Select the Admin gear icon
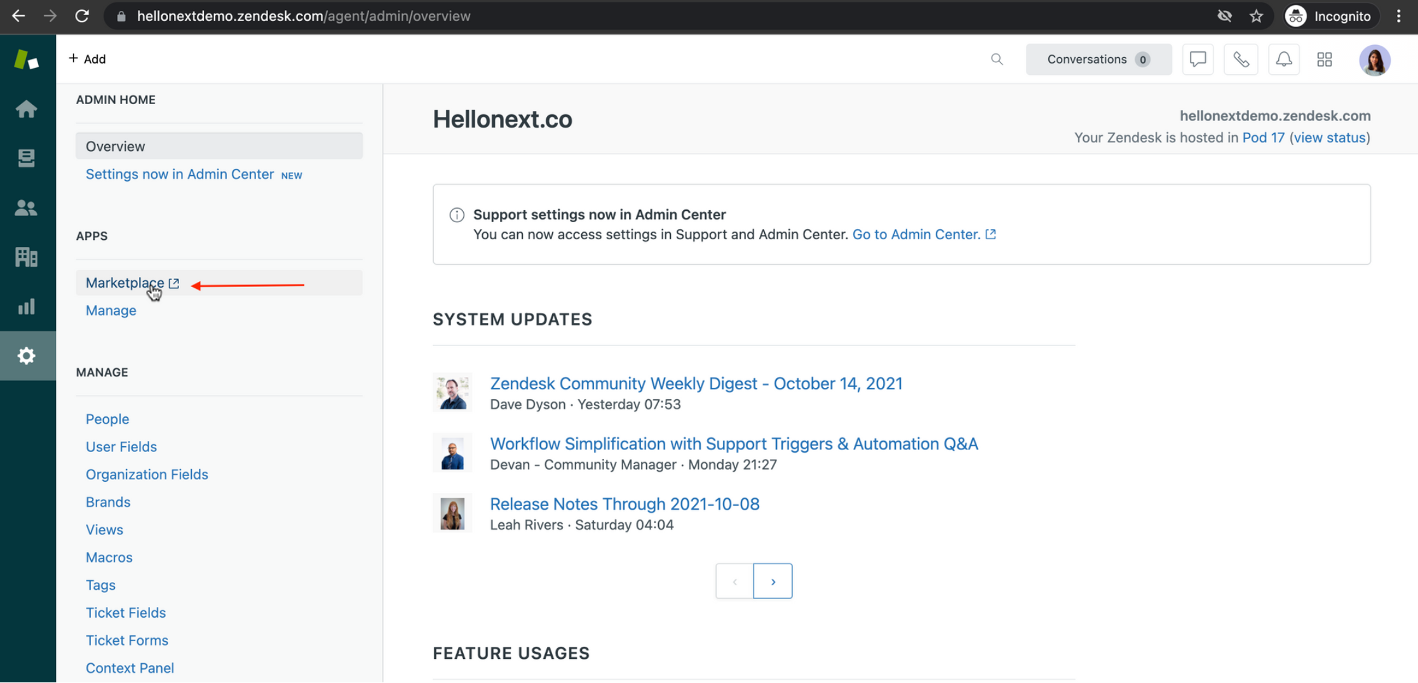This screenshot has width=1418, height=683. (x=26, y=355)
